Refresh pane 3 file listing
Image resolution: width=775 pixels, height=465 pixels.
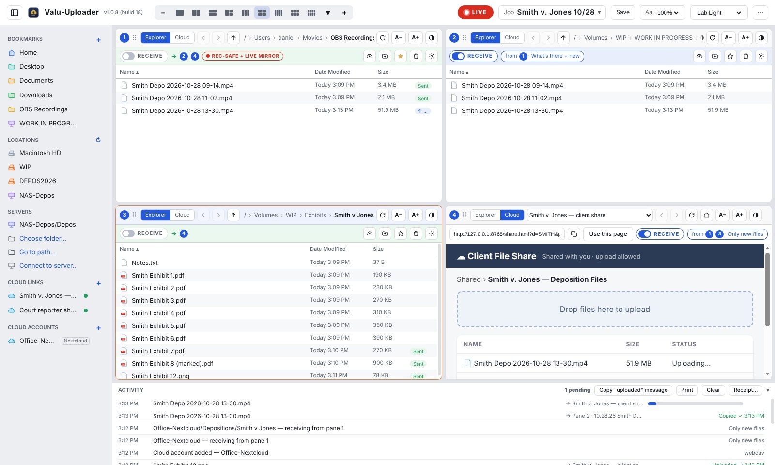click(383, 215)
